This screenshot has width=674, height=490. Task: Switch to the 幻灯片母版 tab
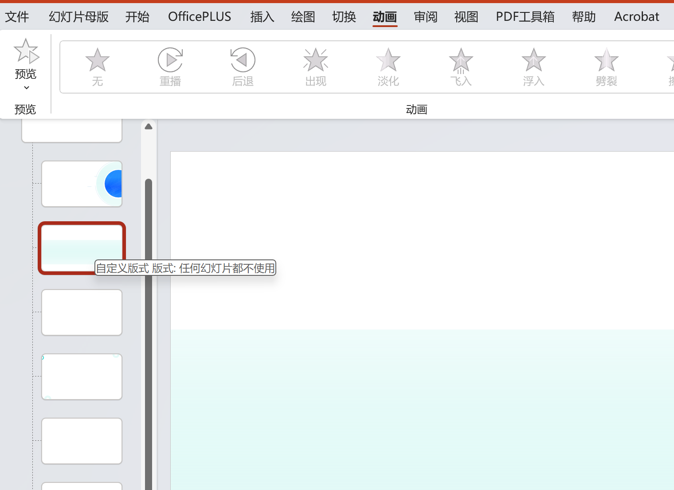tap(78, 17)
